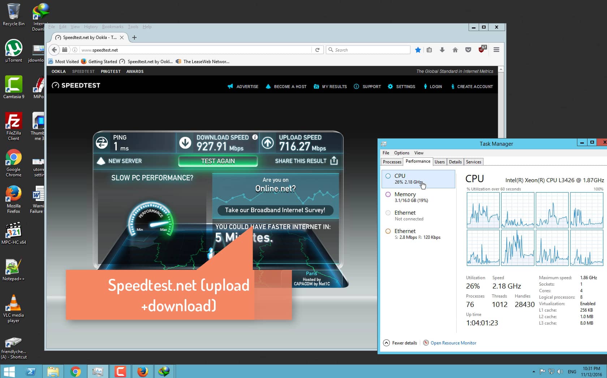Screen dimensions: 607x378
Task: Open Speedtest Settings via the gear icon
Action: click(x=390, y=87)
